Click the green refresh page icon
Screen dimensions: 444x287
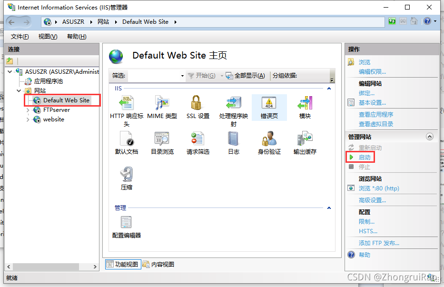392,21
